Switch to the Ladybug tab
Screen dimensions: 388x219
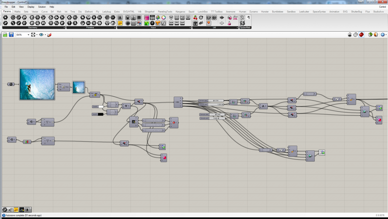coord(107,12)
